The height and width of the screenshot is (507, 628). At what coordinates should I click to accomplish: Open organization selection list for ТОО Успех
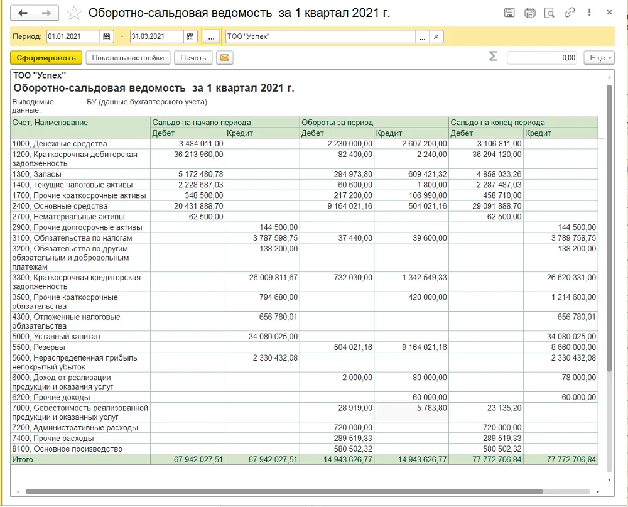pos(422,36)
